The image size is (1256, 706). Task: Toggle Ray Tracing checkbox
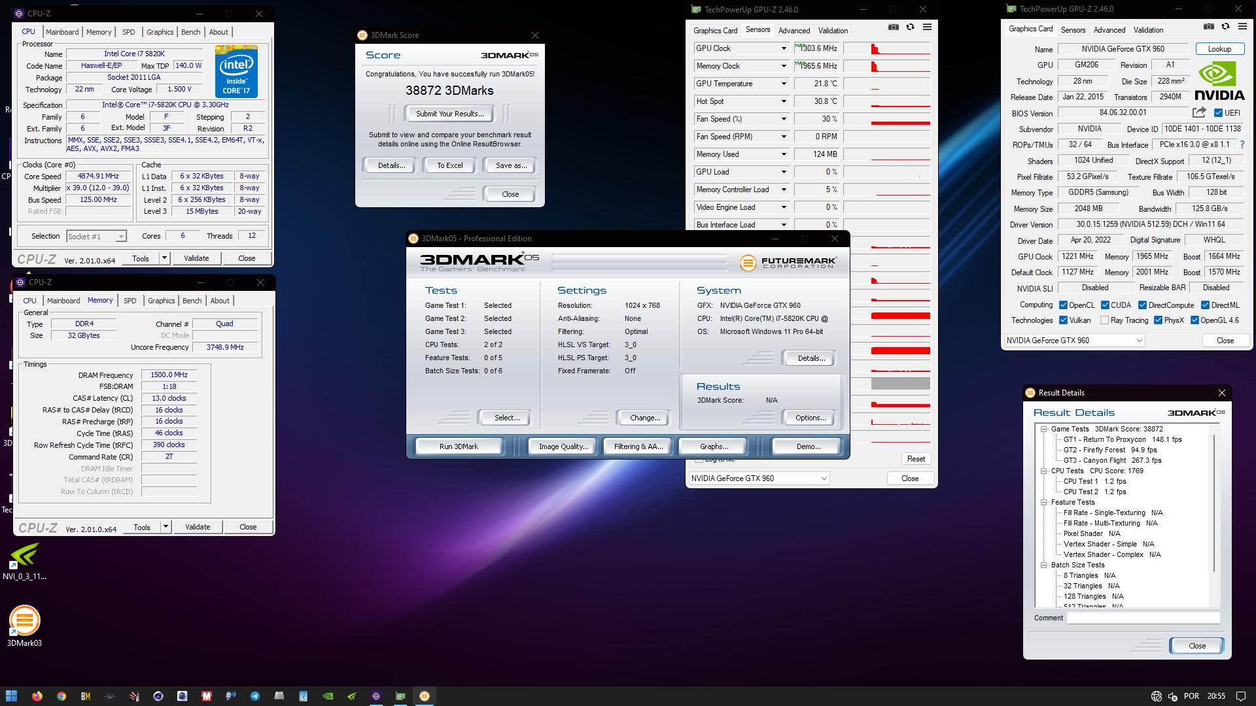coord(1105,320)
